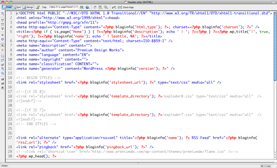Viewport: 277px width, 168px height.
Task: Open the View Options menu
Action: coord(100,7)
